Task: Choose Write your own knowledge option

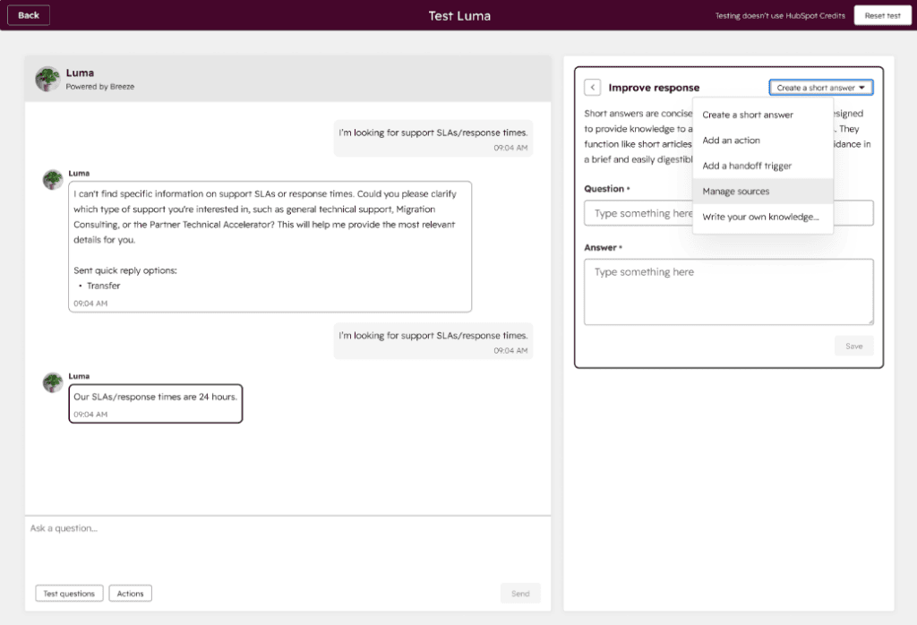Action: tap(763, 217)
